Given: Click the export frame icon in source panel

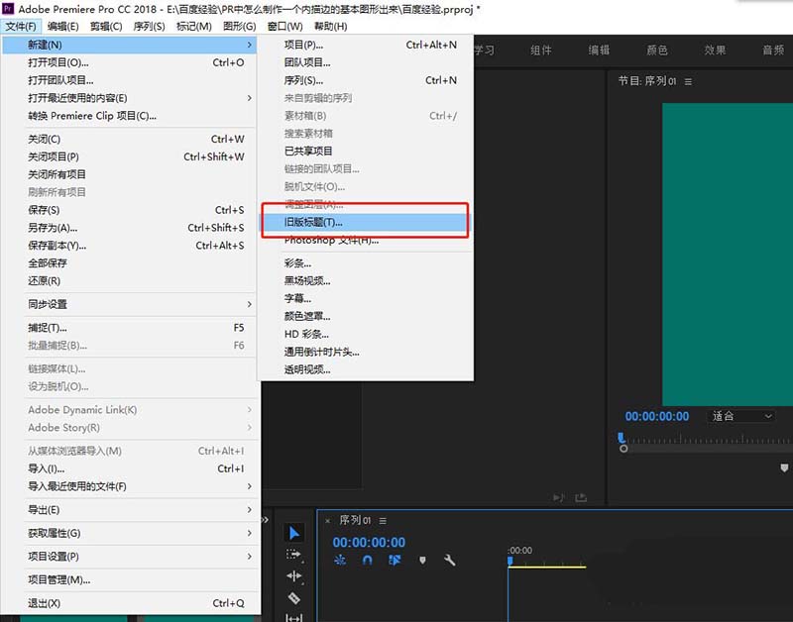Looking at the screenshot, I should [581, 498].
